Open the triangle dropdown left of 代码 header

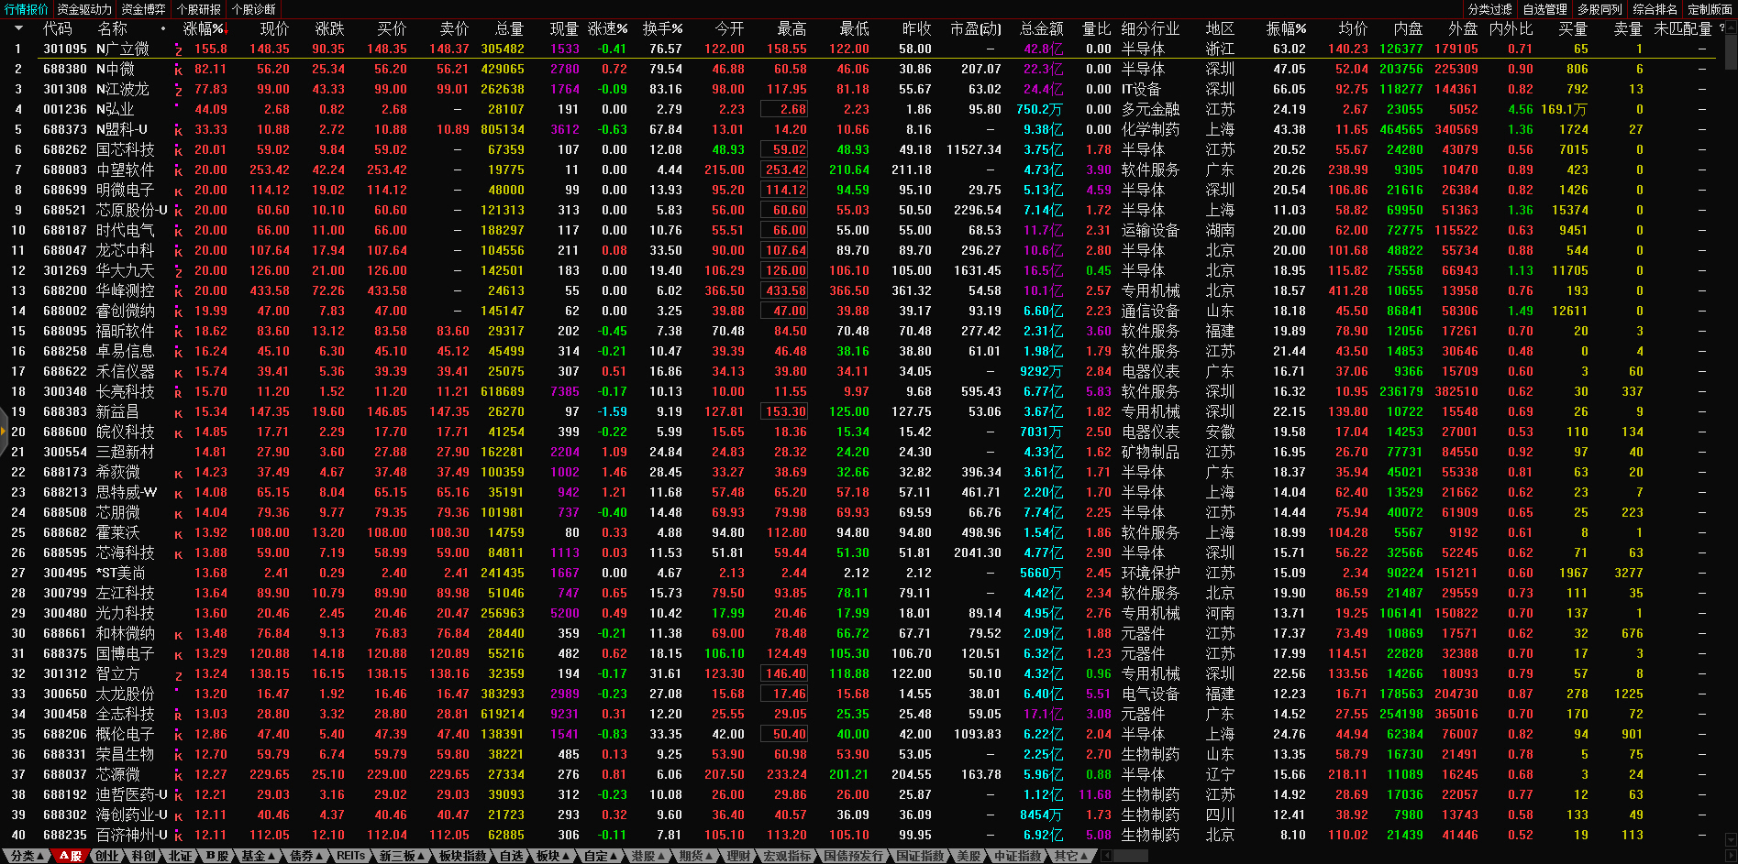[18, 28]
